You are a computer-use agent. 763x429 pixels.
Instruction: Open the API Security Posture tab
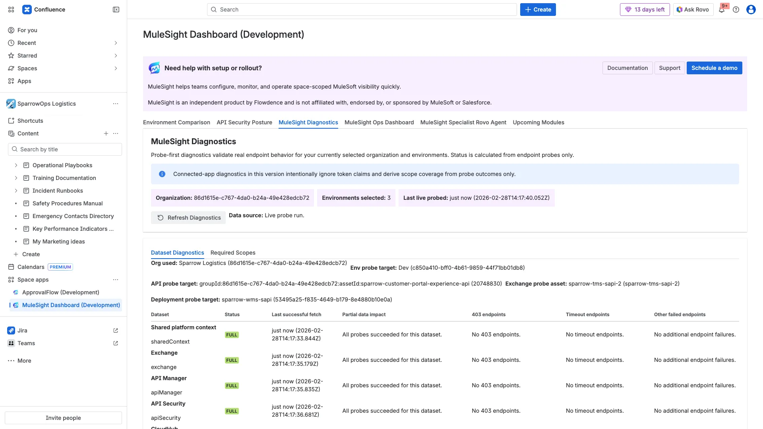(x=244, y=122)
